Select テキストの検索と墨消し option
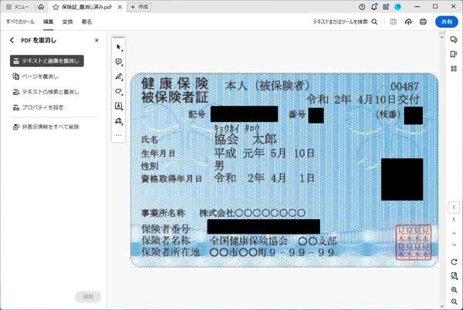The image size is (463, 310). [x=46, y=92]
